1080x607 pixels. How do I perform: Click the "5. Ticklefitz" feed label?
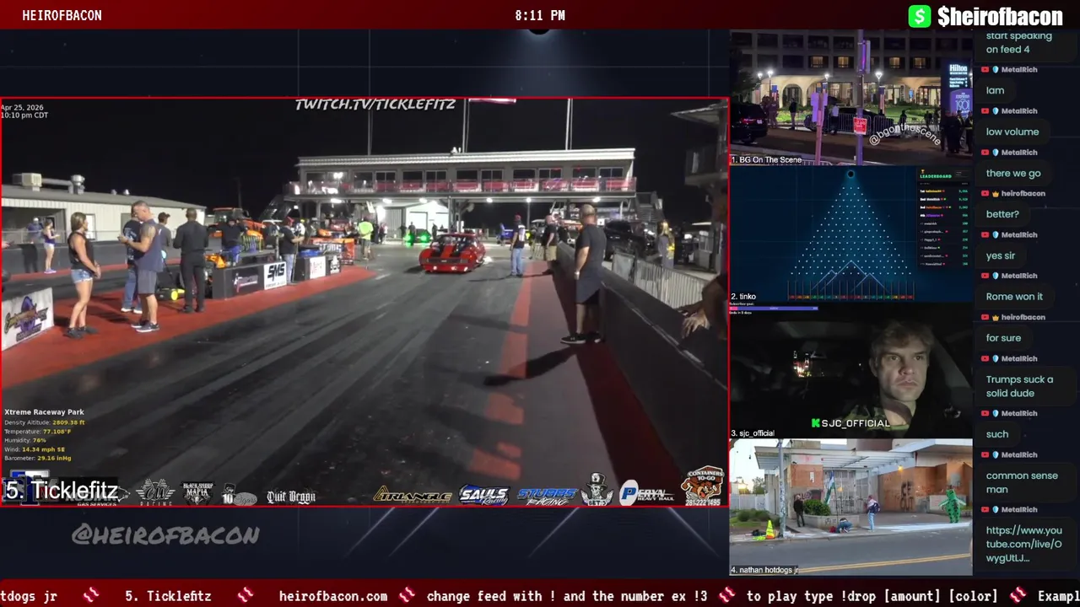coord(62,490)
